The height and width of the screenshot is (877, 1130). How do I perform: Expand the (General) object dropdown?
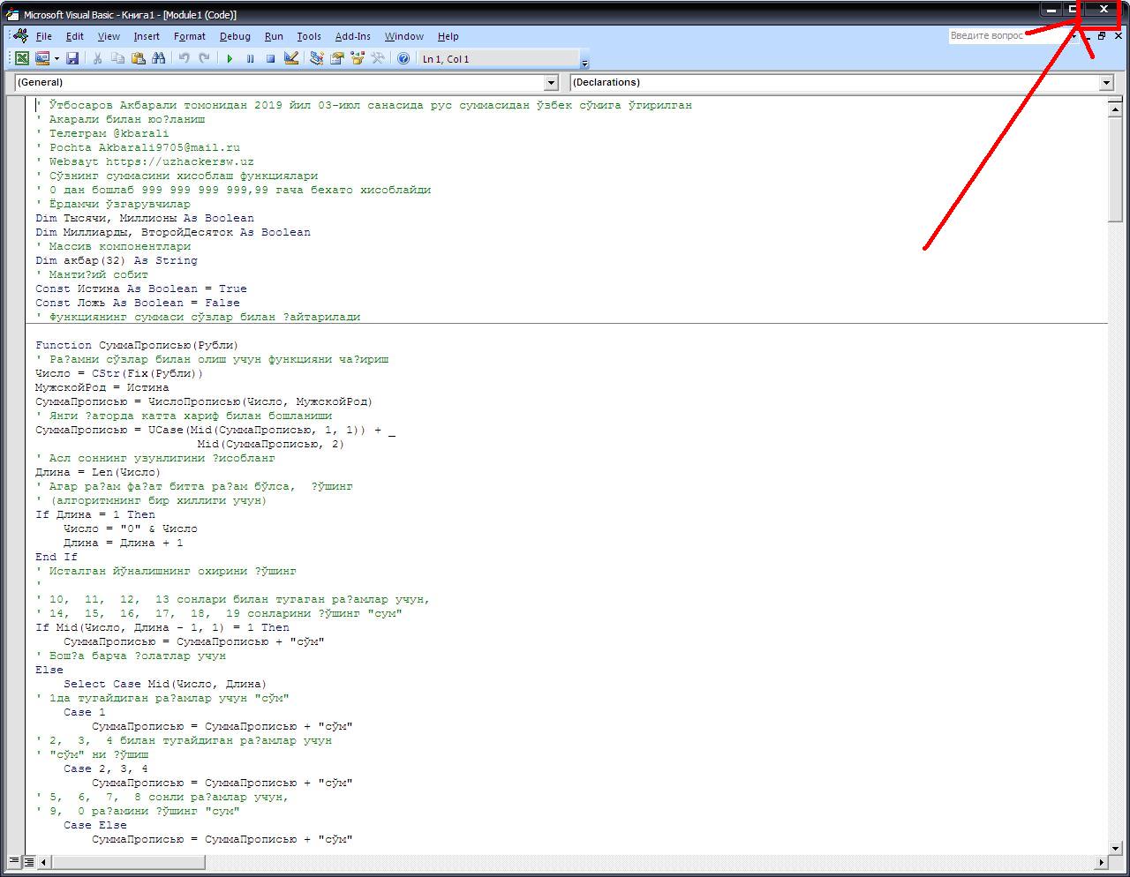click(x=552, y=83)
